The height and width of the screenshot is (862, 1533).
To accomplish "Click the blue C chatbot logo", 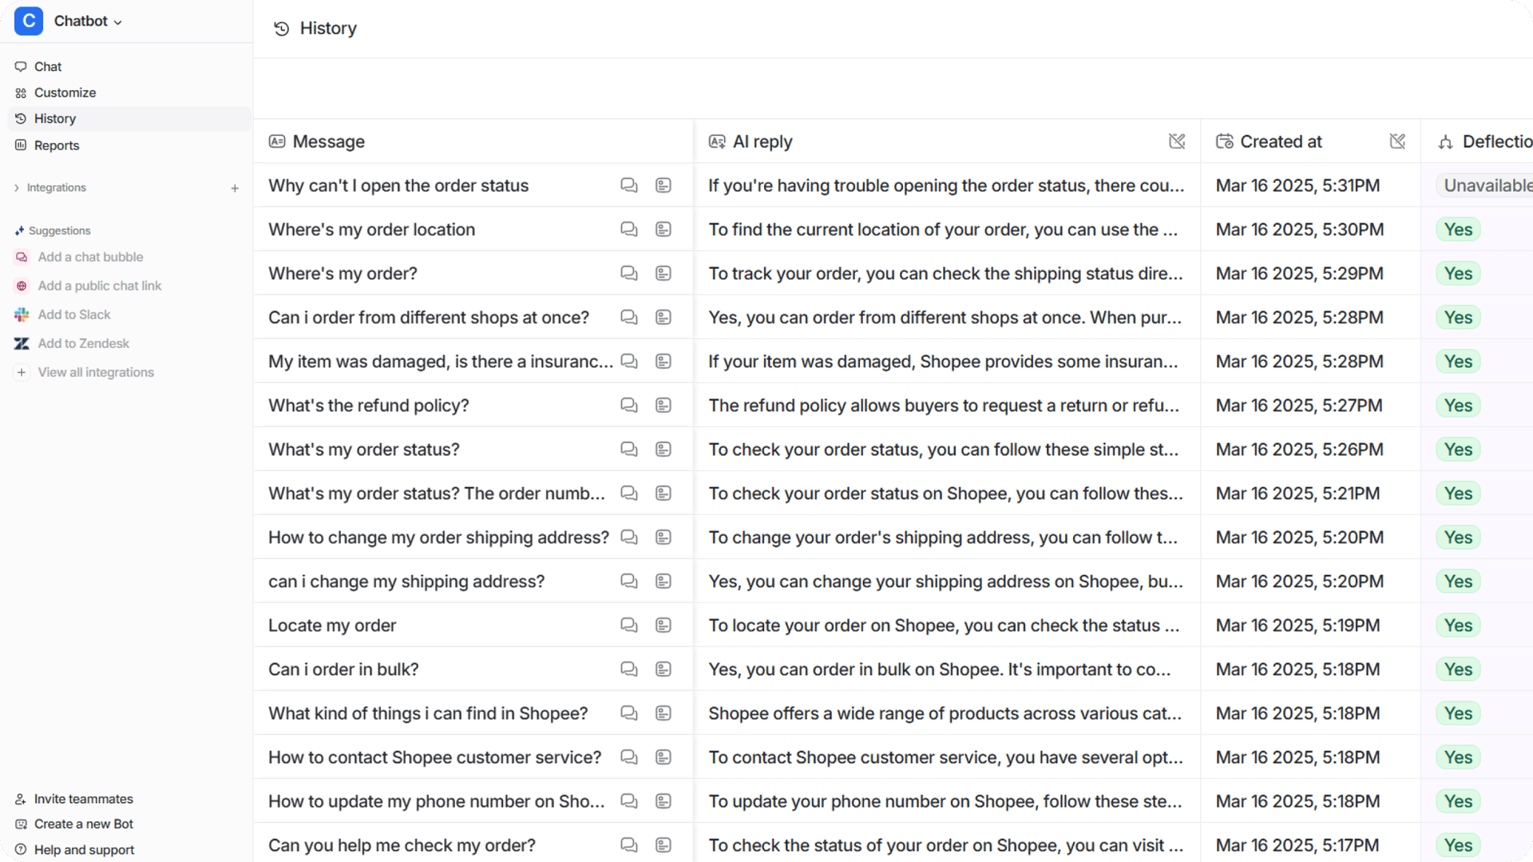I will [29, 22].
